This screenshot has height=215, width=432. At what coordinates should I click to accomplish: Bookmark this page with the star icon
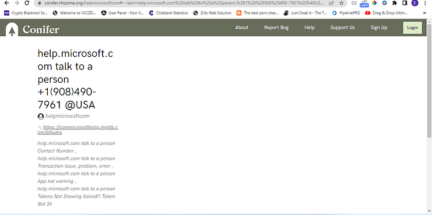point(342,3)
